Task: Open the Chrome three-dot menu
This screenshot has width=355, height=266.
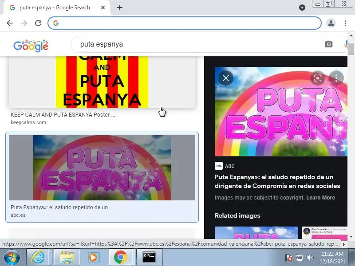Action: click(345, 23)
